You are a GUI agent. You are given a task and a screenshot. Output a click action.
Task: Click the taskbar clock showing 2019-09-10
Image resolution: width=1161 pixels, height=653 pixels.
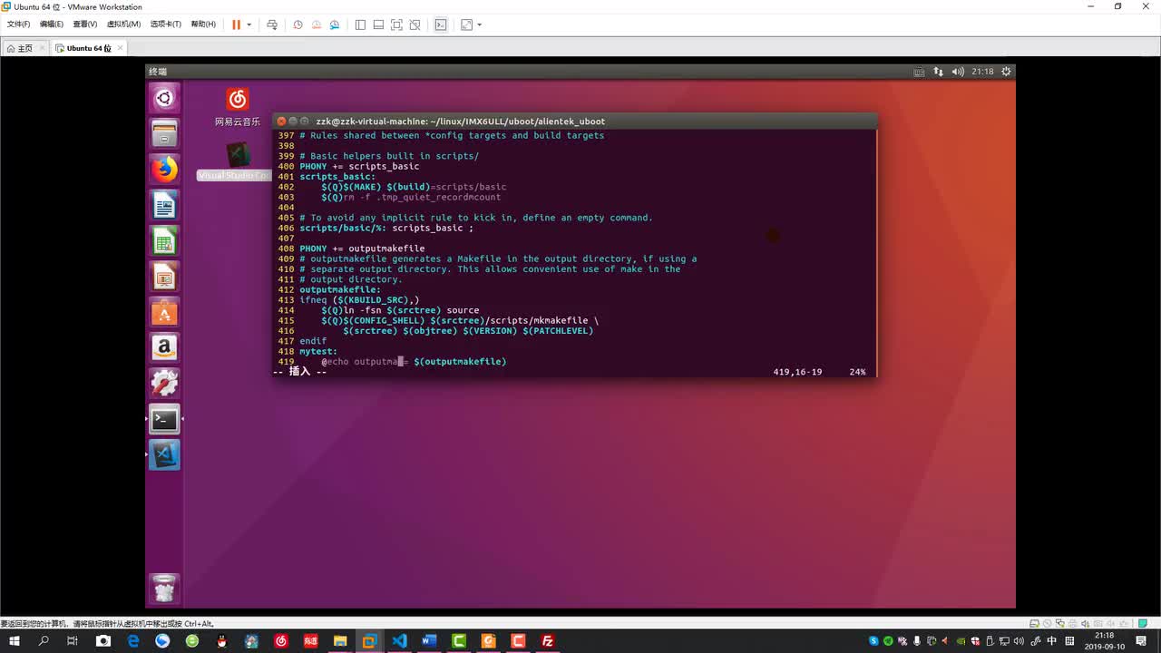pos(1104,640)
